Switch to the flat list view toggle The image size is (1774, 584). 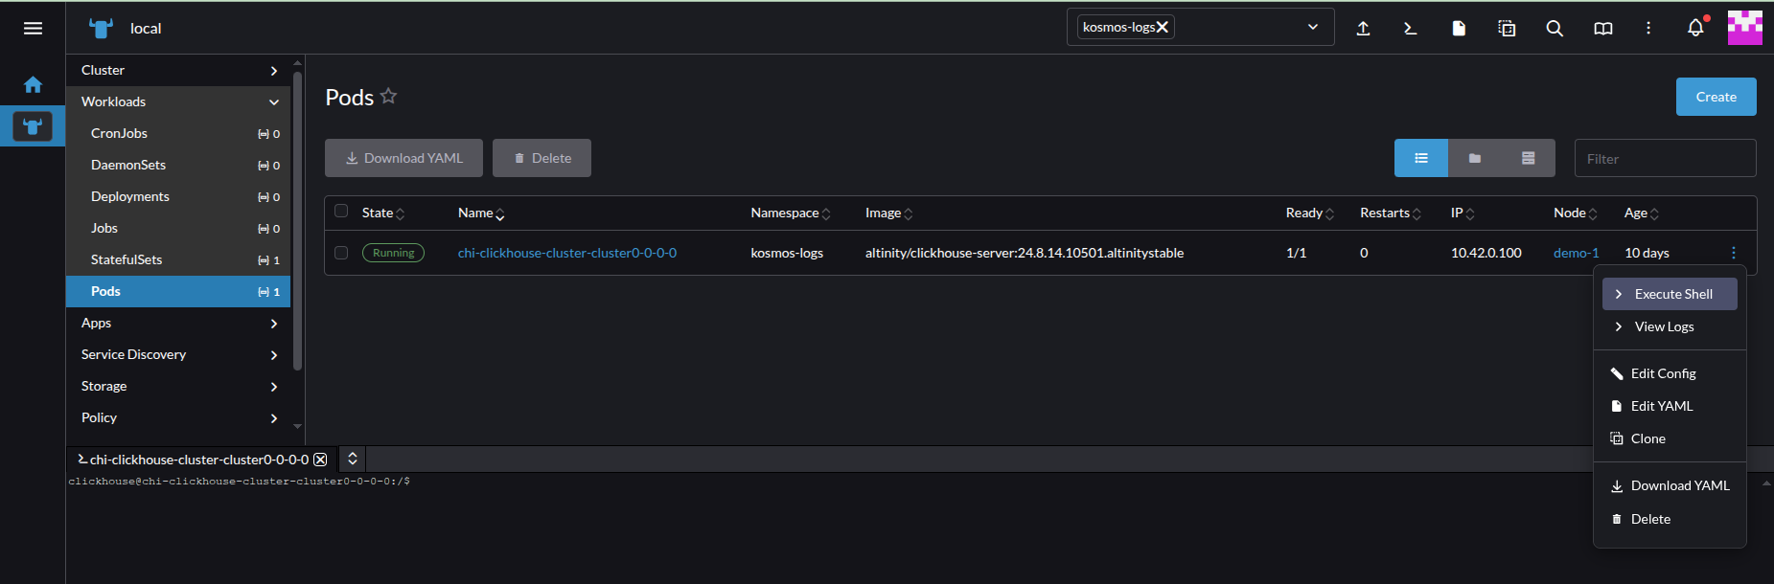pos(1420,158)
